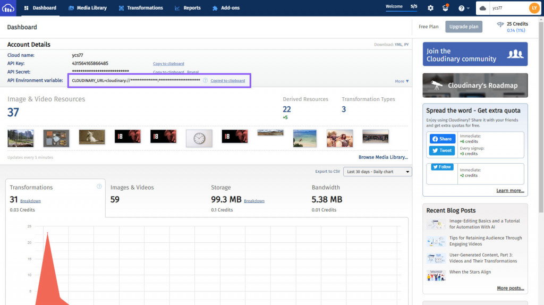Screen dimensions: 544x305
Task: Open the mountain forest landscape thumbnail
Action: (x=21, y=138)
